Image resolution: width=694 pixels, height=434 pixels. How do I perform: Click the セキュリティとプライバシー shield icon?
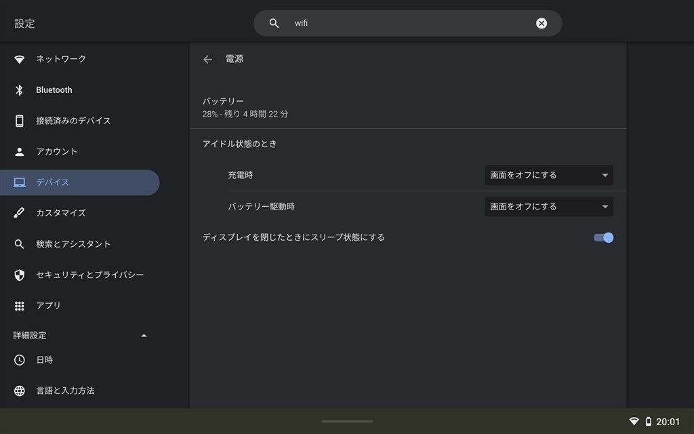click(x=19, y=275)
